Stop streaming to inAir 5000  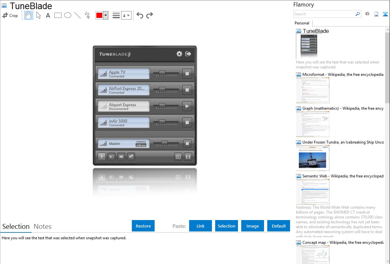(187, 122)
